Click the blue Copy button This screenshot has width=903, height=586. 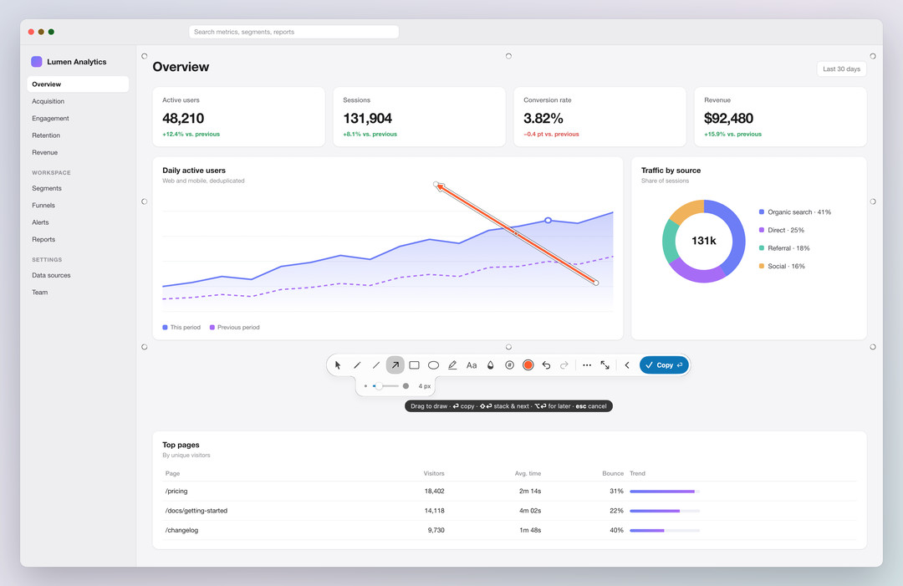tap(664, 365)
